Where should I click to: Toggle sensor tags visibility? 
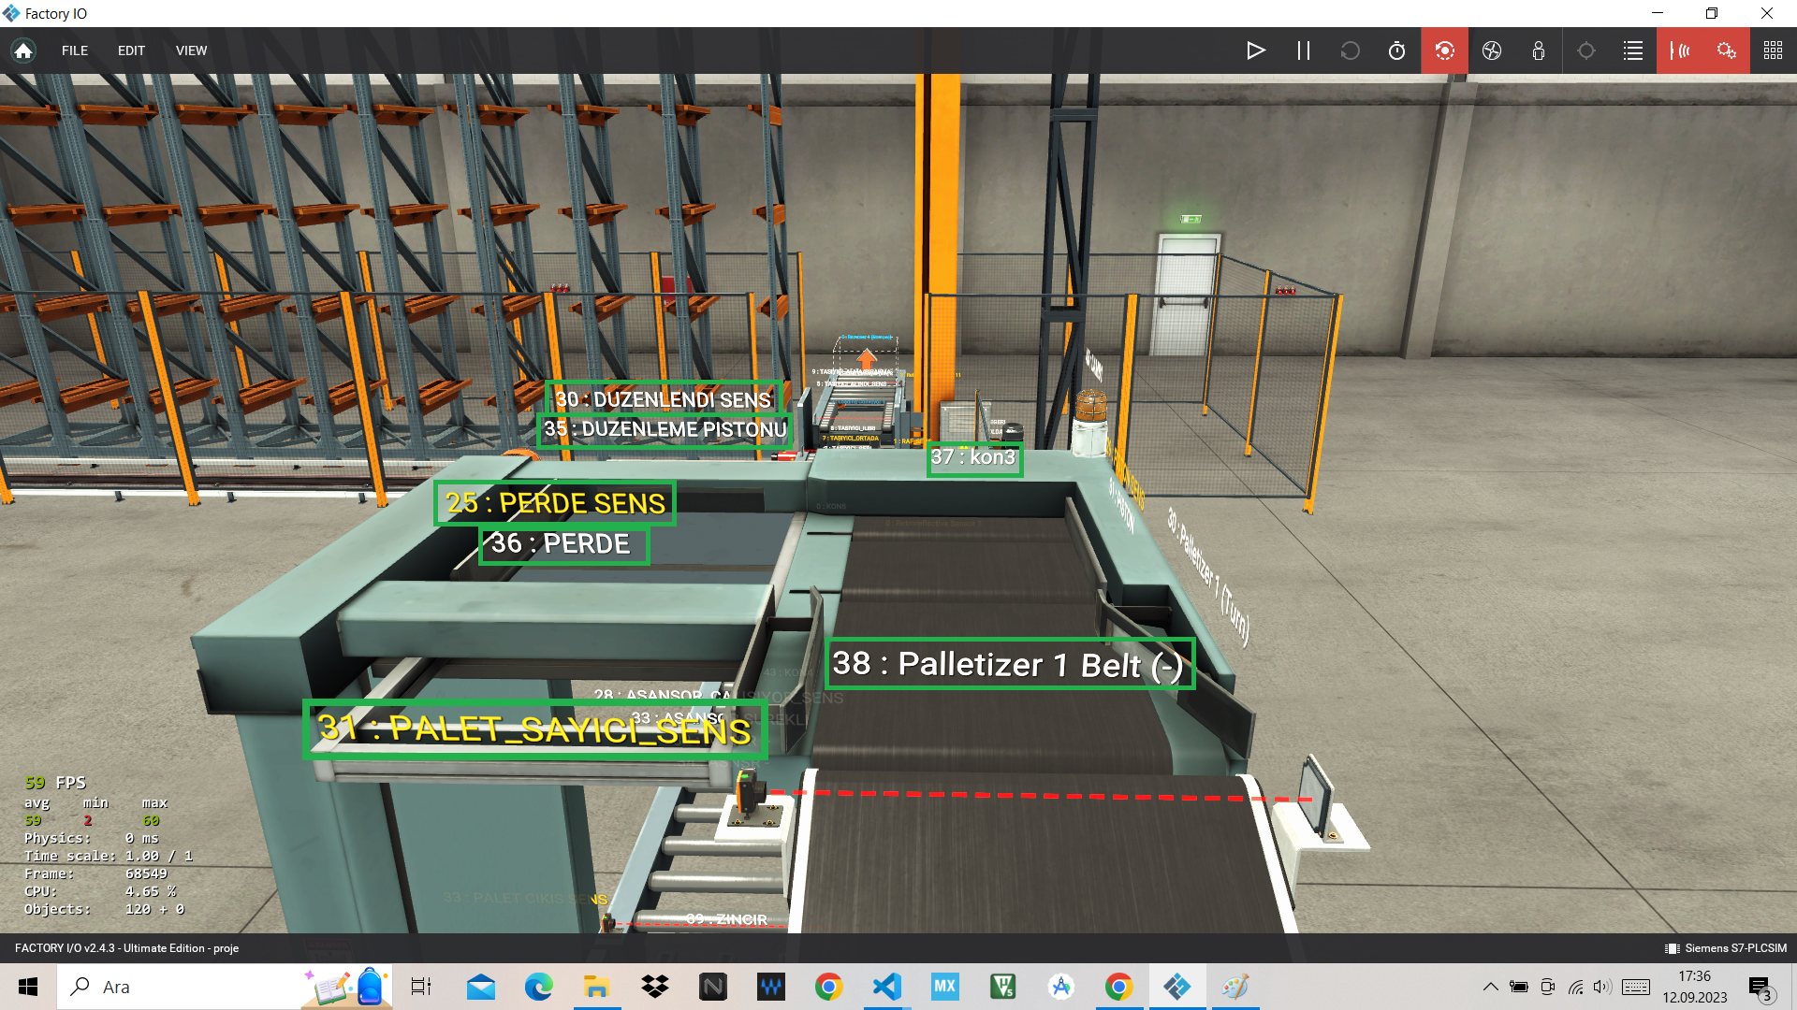tap(1680, 50)
